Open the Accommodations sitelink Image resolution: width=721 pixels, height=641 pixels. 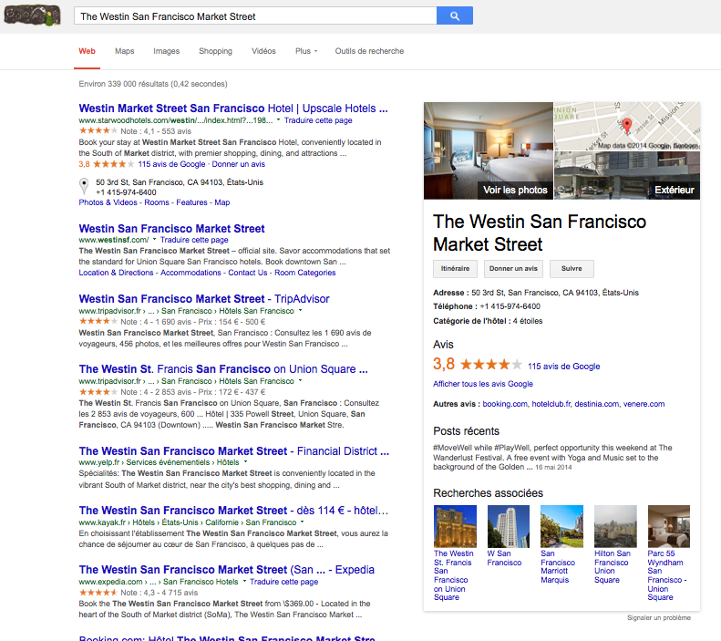coord(191,273)
